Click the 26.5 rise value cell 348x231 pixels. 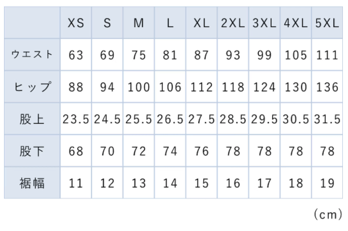[169, 120]
